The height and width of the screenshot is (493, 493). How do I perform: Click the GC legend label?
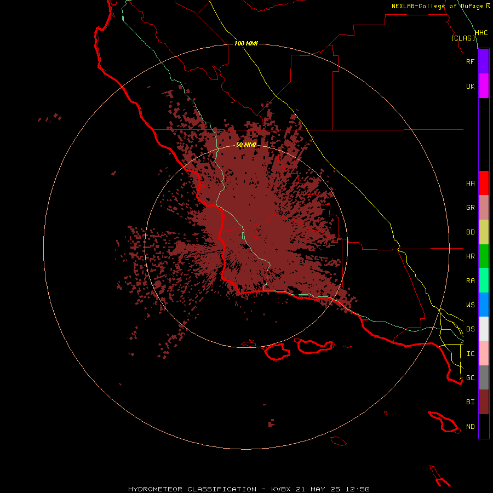(470, 377)
